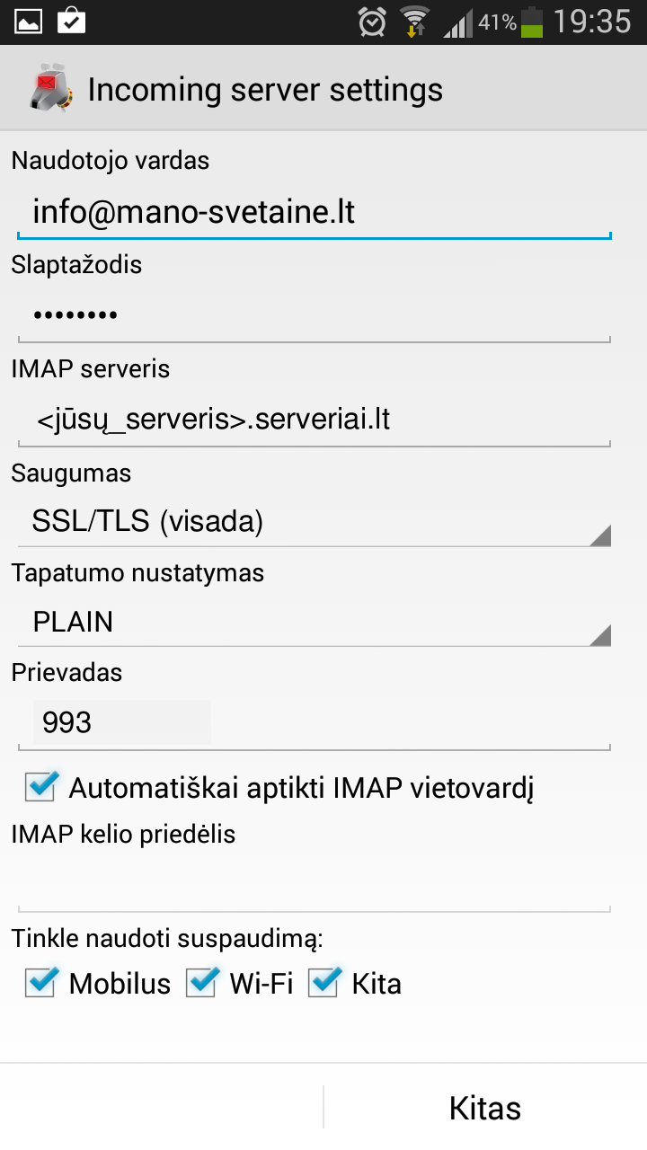Edit the IMAP serveris address field
Screen dimensions: 647x1150
(315, 419)
